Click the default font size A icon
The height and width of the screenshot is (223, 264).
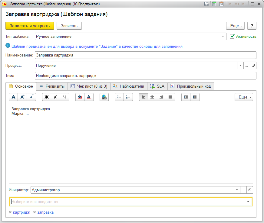[x=13, y=97]
